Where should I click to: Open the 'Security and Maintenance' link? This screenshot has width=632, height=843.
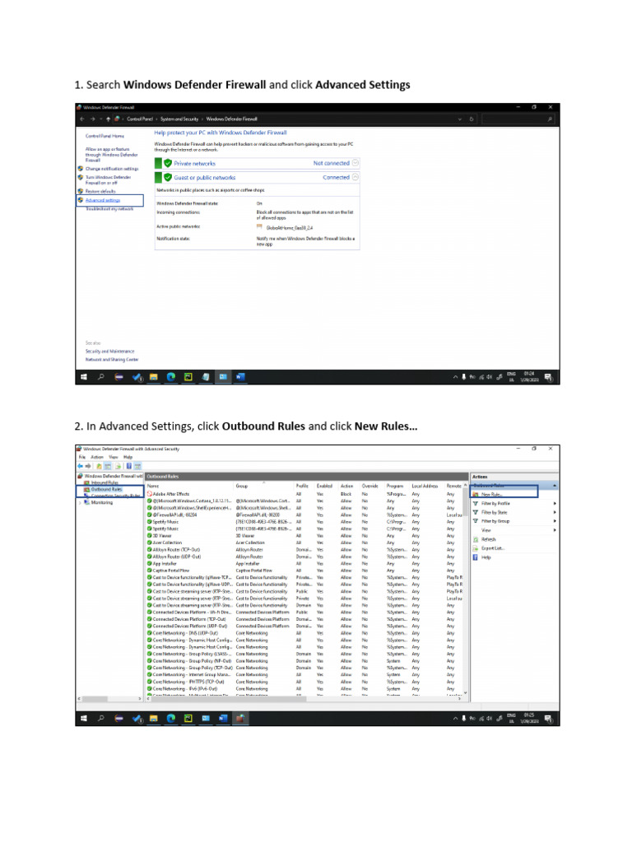pos(109,351)
